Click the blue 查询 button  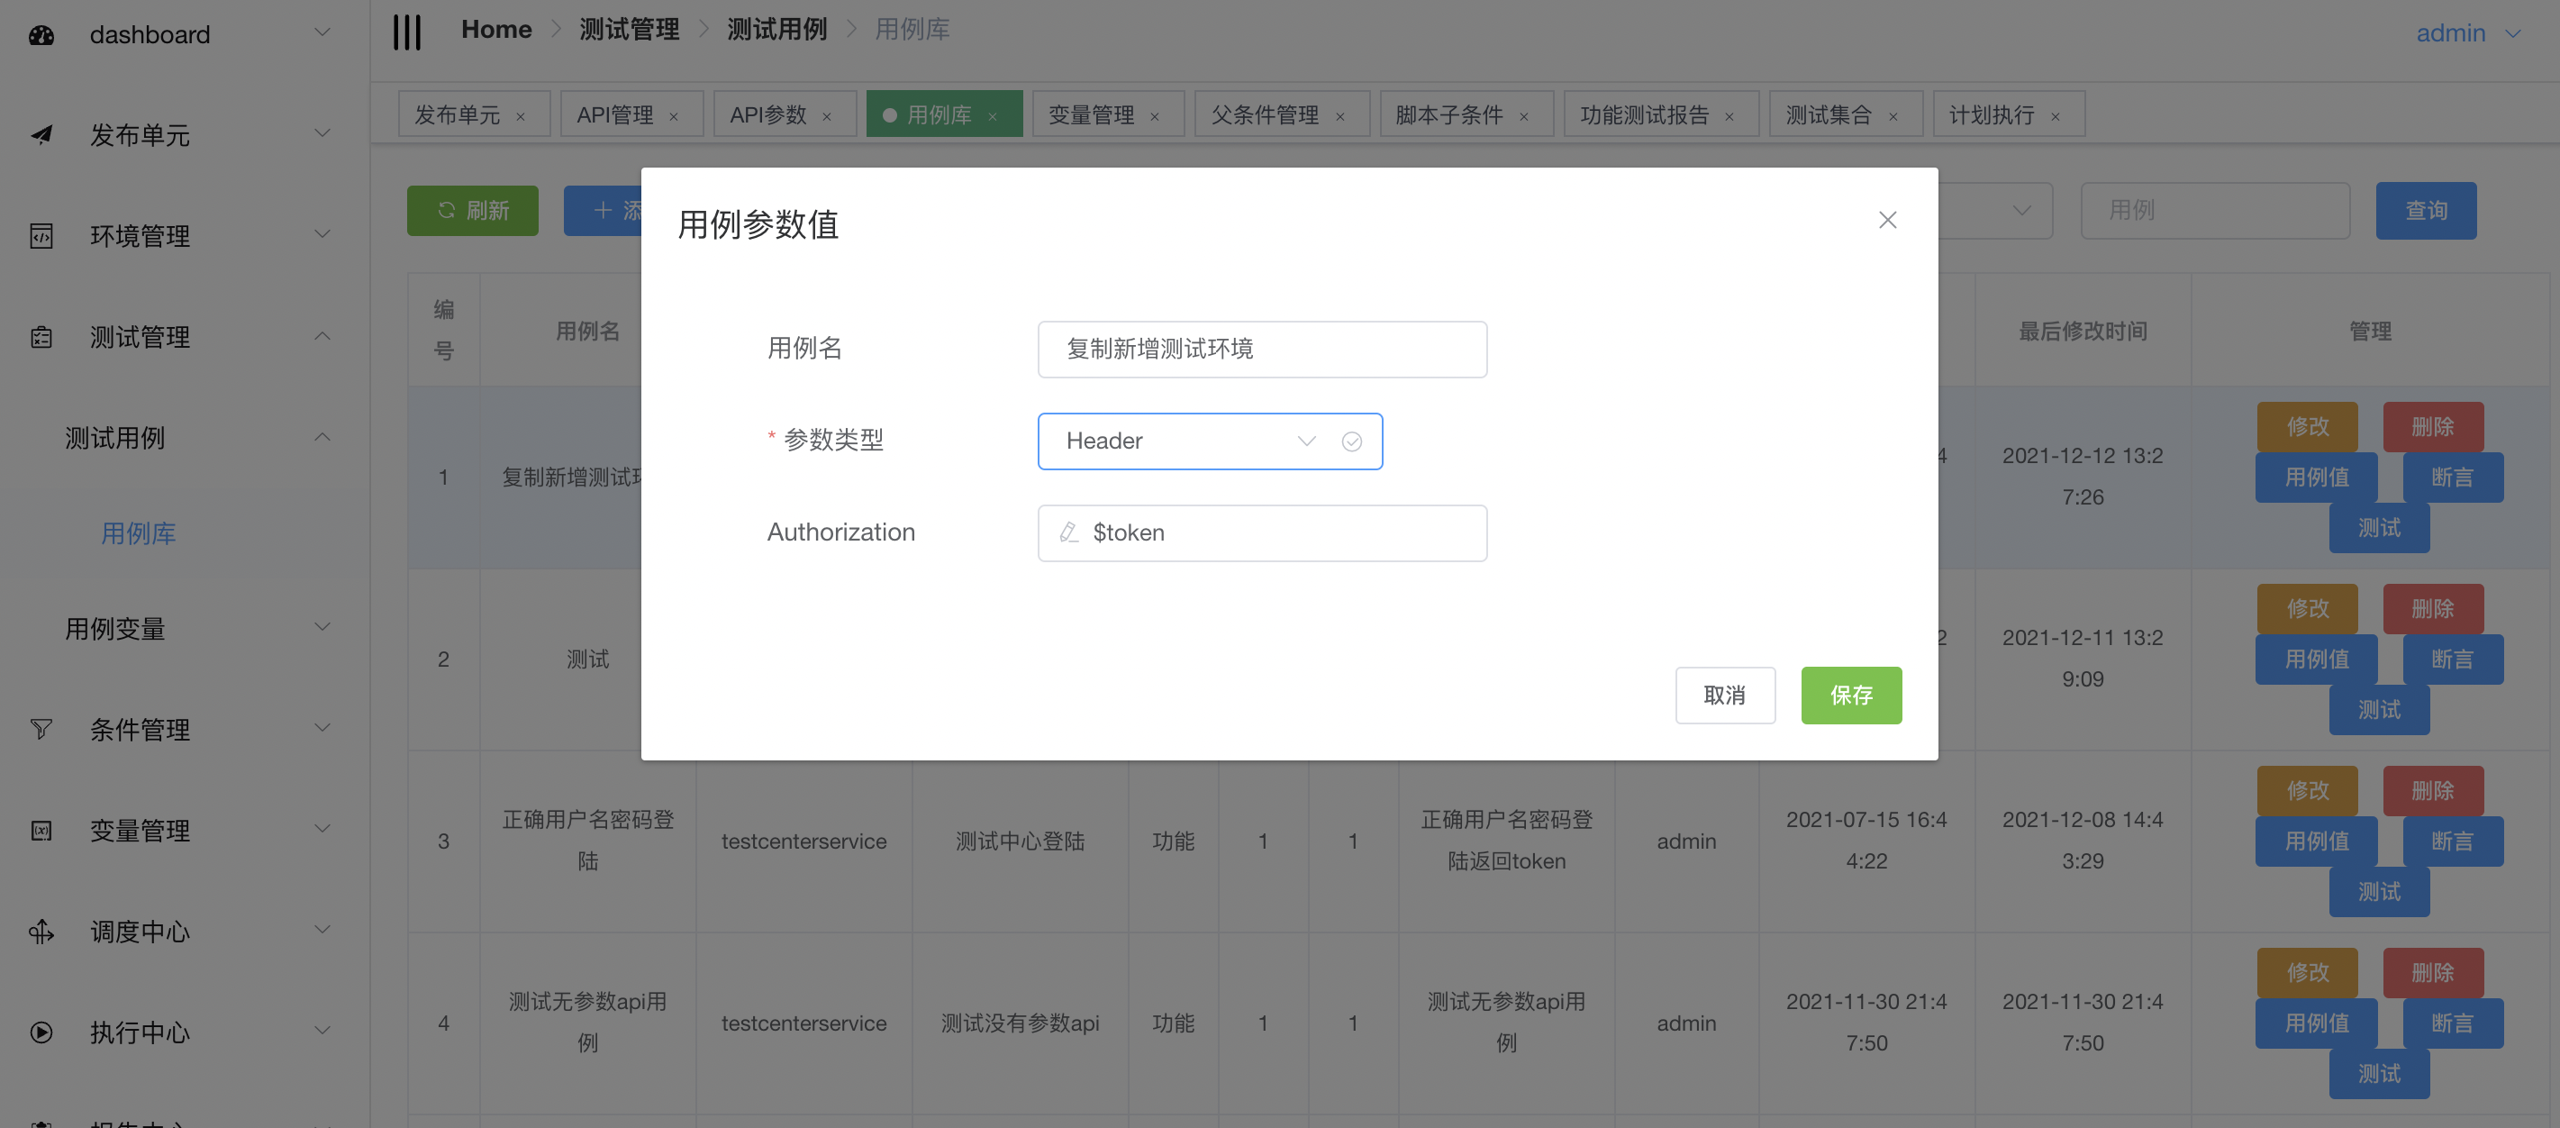pyautogui.click(x=2425, y=211)
